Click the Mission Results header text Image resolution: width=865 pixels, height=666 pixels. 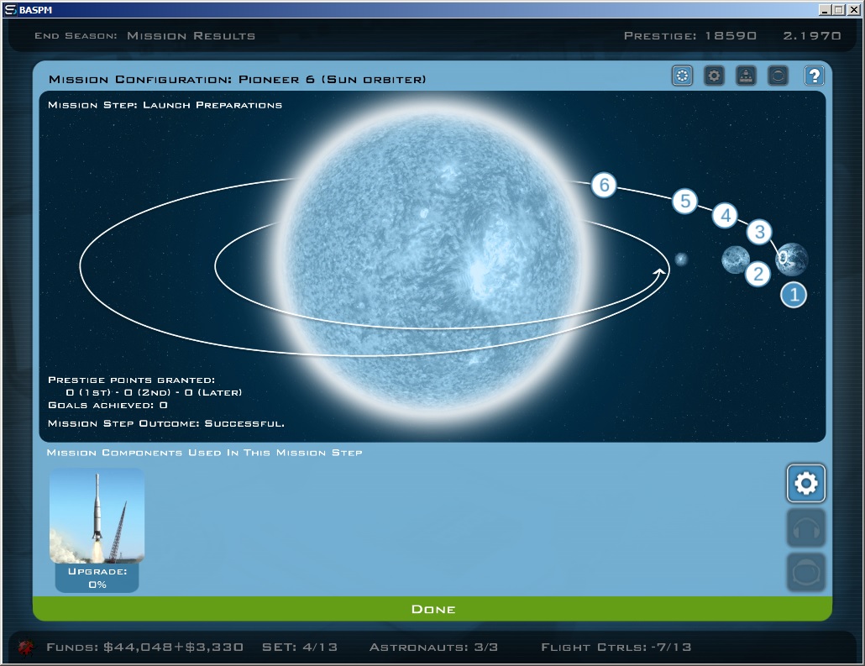point(191,35)
